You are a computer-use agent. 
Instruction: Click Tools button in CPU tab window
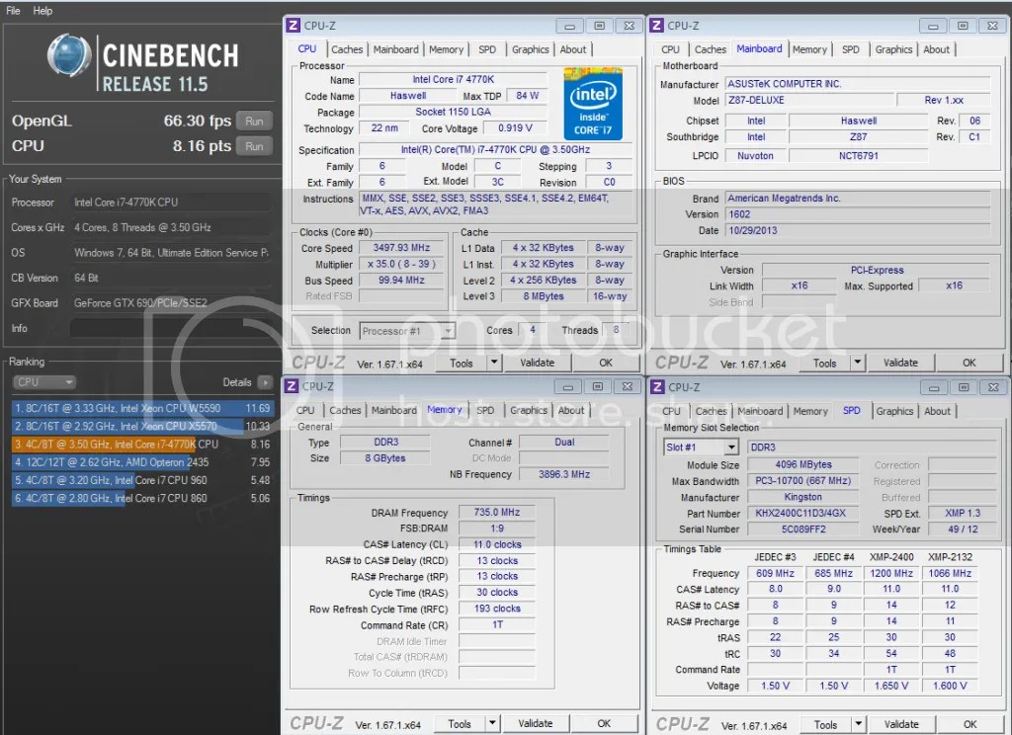tap(461, 363)
